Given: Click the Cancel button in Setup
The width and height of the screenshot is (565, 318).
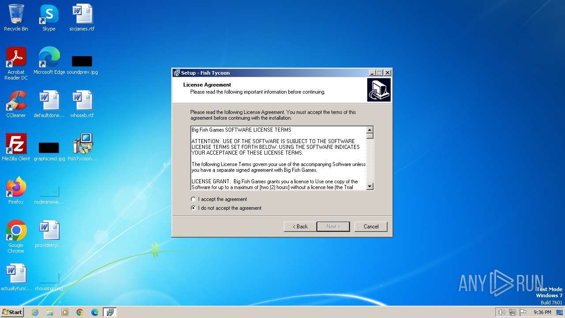Looking at the screenshot, I should [371, 227].
